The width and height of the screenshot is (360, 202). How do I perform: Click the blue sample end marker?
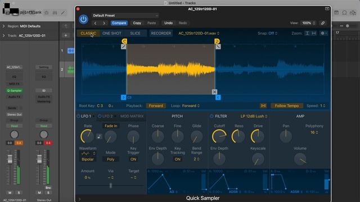coord(218,97)
